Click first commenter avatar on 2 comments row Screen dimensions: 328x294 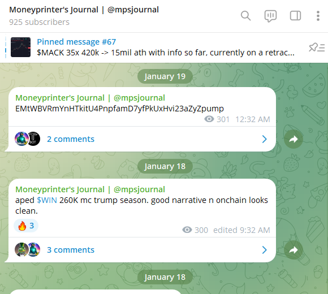click(x=21, y=139)
